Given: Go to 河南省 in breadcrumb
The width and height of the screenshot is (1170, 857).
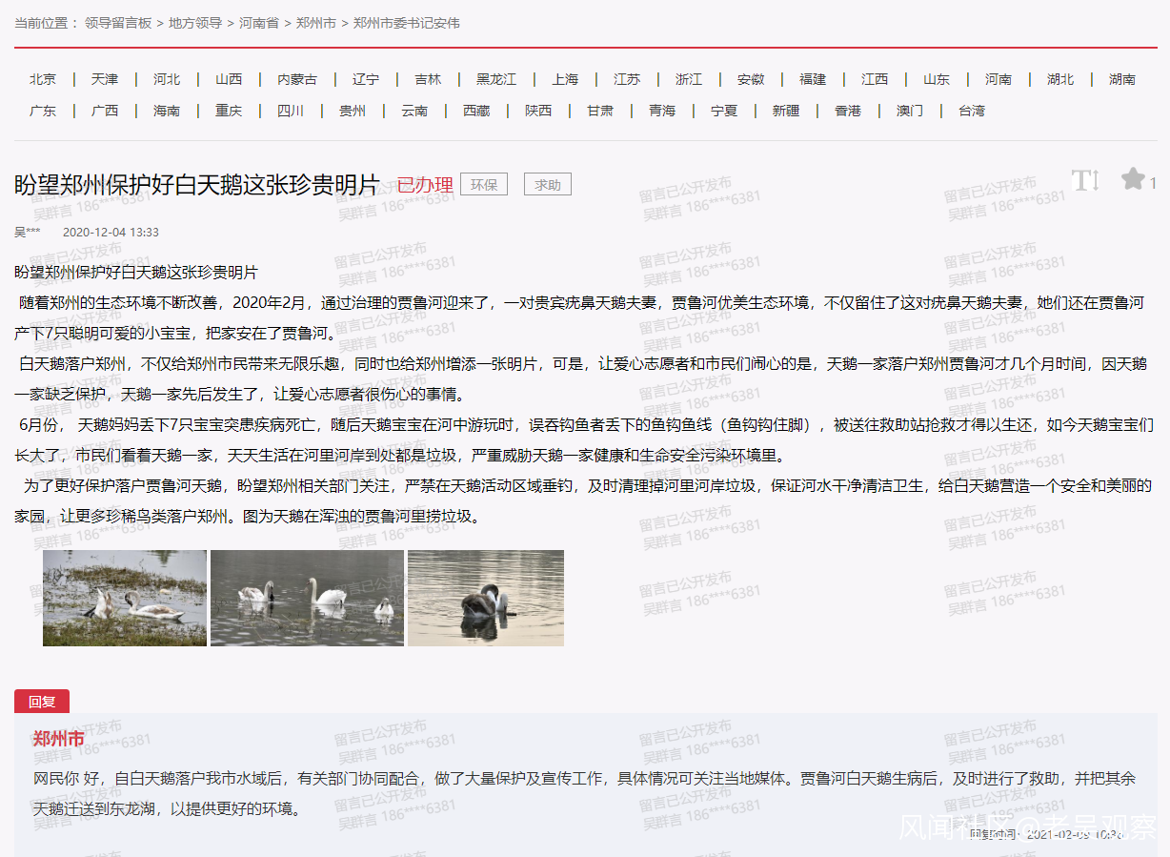Looking at the screenshot, I should [259, 23].
